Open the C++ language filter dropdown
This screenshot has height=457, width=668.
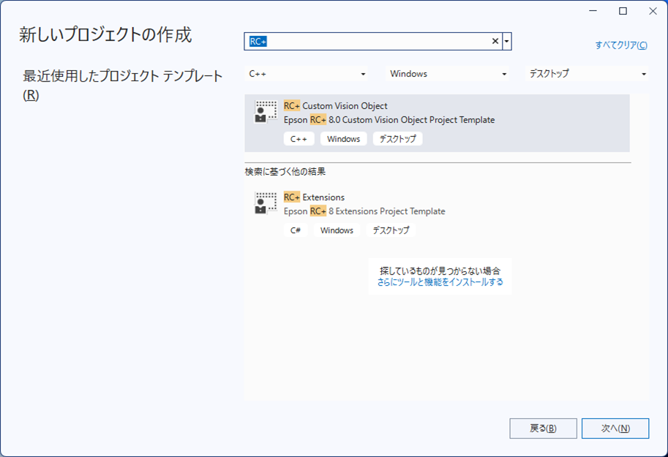(x=307, y=74)
